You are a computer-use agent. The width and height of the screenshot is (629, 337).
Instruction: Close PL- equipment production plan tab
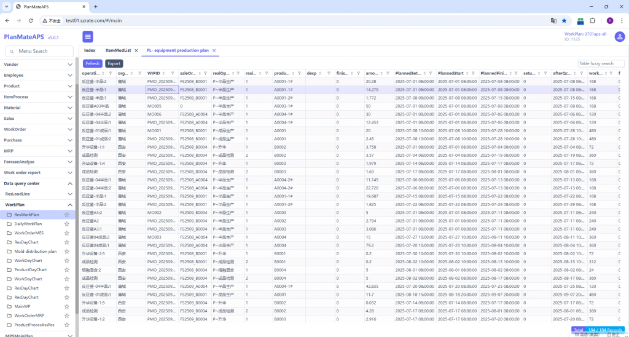214,50
